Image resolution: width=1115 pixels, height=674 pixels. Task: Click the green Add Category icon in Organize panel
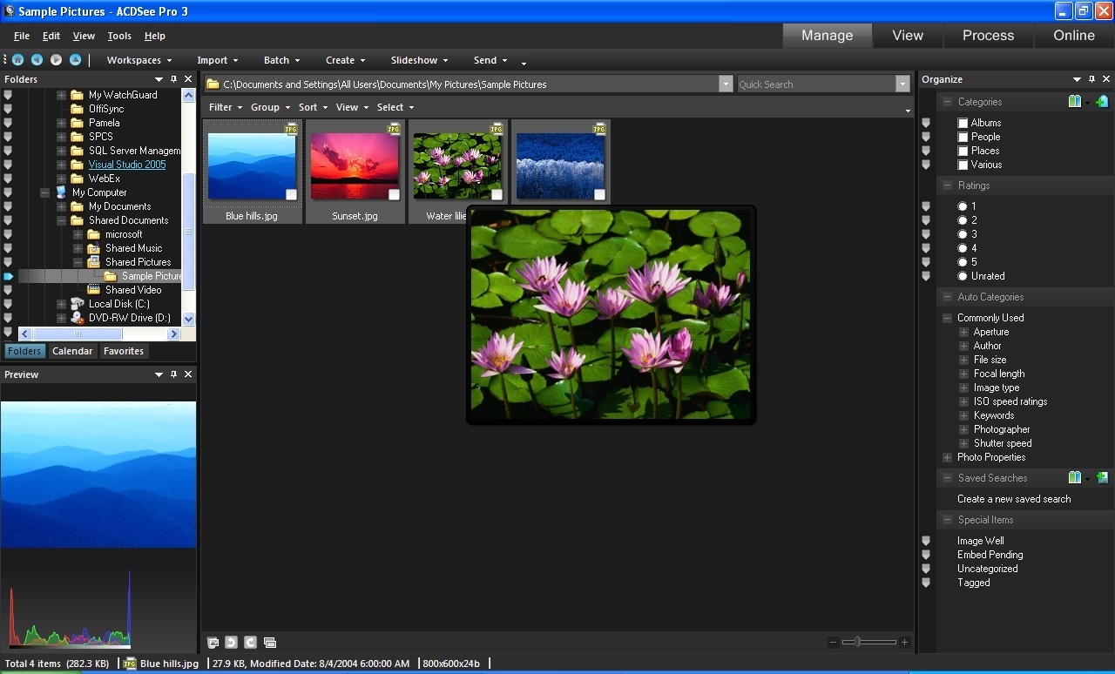pos(1101,101)
